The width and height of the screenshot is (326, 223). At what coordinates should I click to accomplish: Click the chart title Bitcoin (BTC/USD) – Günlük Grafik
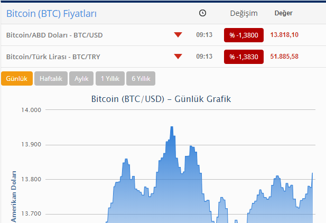pyautogui.click(x=161, y=99)
